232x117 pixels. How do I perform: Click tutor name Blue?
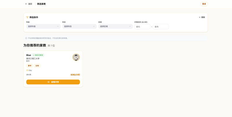pos(28,55)
